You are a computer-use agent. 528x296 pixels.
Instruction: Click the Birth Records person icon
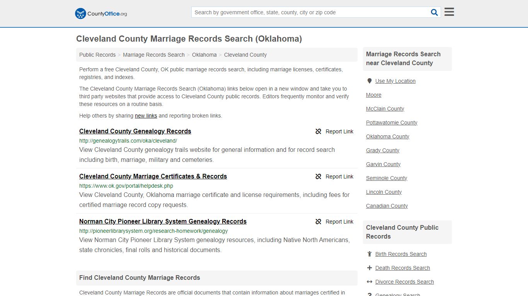point(370,254)
